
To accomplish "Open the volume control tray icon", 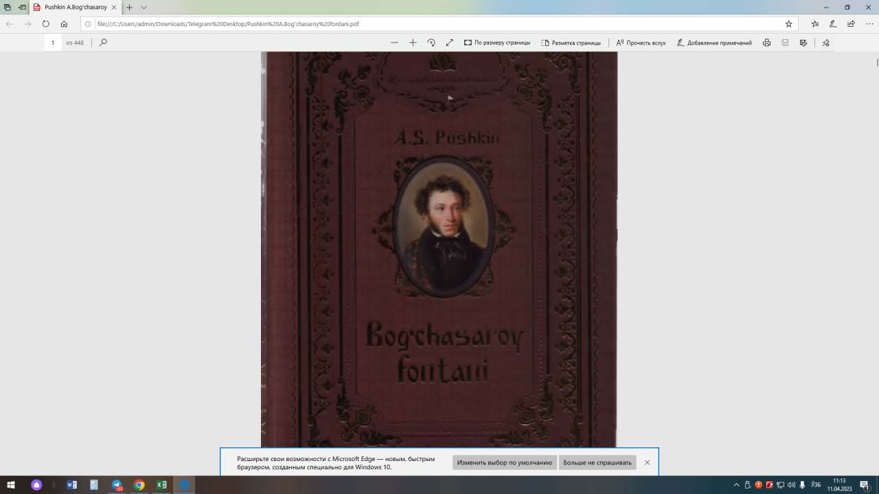I will pos(791,485).
